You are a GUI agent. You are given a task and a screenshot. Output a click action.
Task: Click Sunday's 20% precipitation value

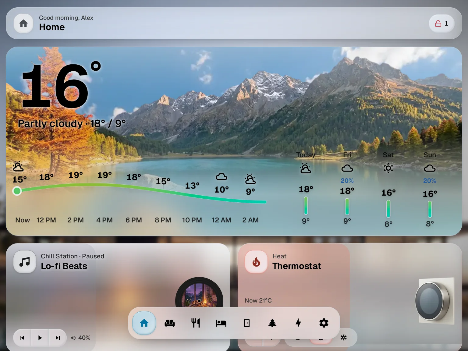pos(430,181)
